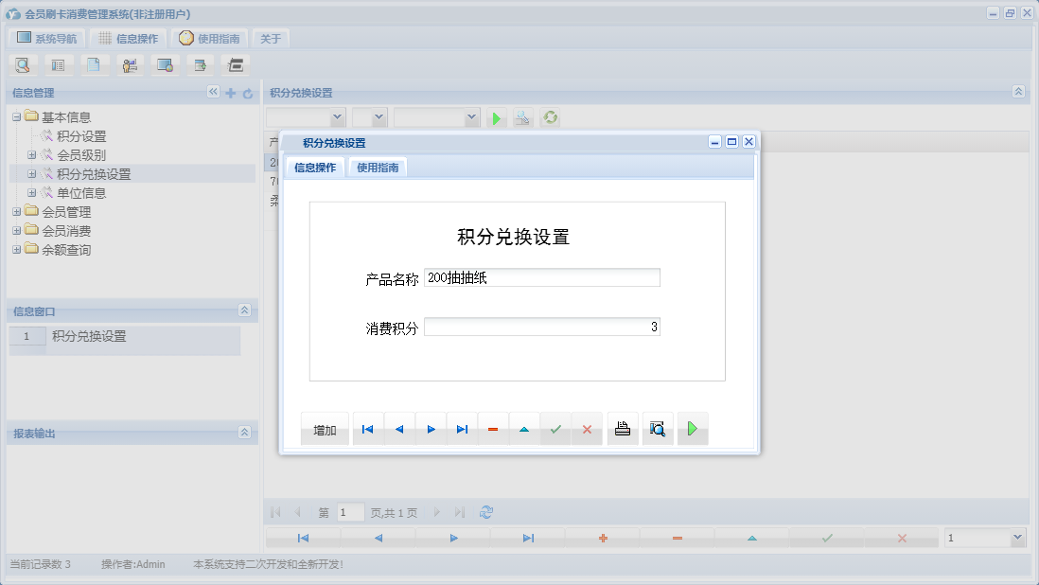Viewport: 1039px width, 585px height.
Task: Click the member management person icon
Action: click(x=130, y=64)
